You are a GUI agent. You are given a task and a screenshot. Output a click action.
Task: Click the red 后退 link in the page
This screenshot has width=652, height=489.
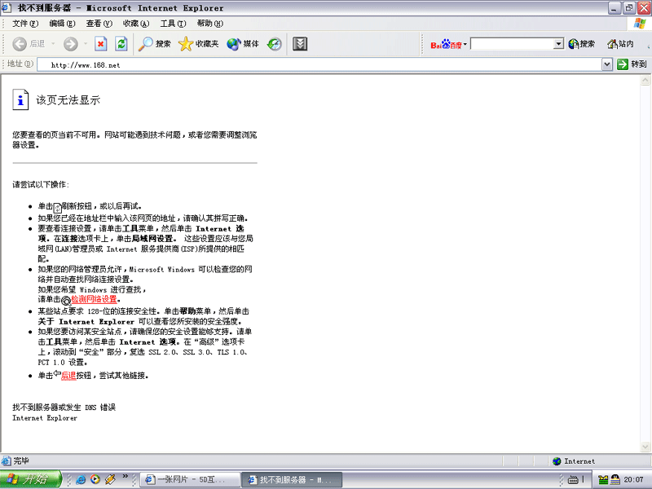pyautogui.click(x=68, y=376)
